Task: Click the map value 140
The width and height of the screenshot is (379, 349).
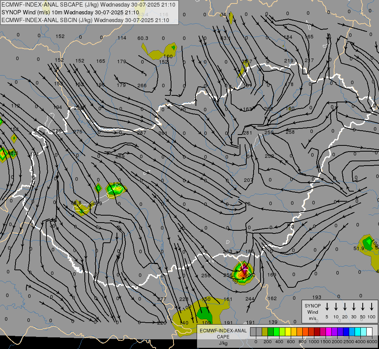Action: pos(184,323)
